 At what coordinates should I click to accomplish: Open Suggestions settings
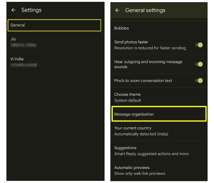click(159, 151)
